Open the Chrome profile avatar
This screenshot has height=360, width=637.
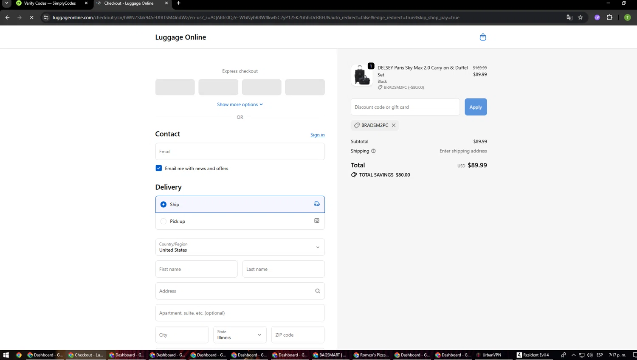coord(627,17)
